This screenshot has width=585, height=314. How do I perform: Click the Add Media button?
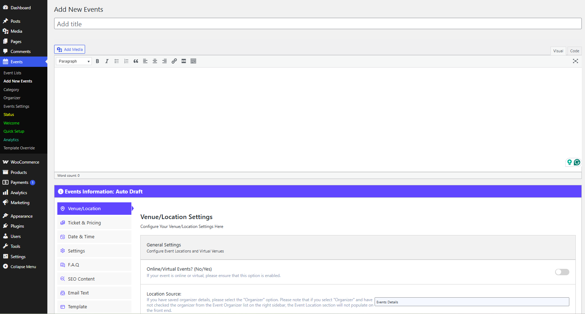point(70,49)
